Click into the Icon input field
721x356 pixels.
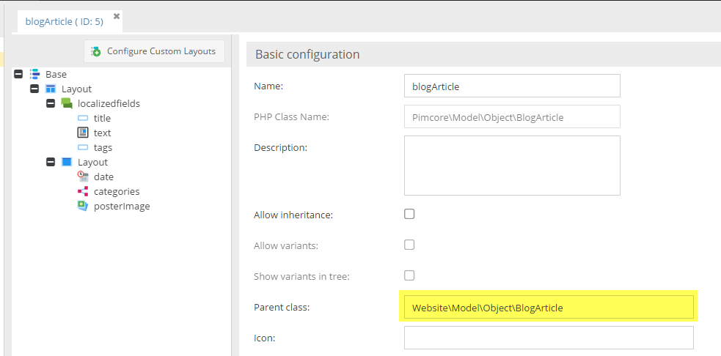[x=548, y=338]
